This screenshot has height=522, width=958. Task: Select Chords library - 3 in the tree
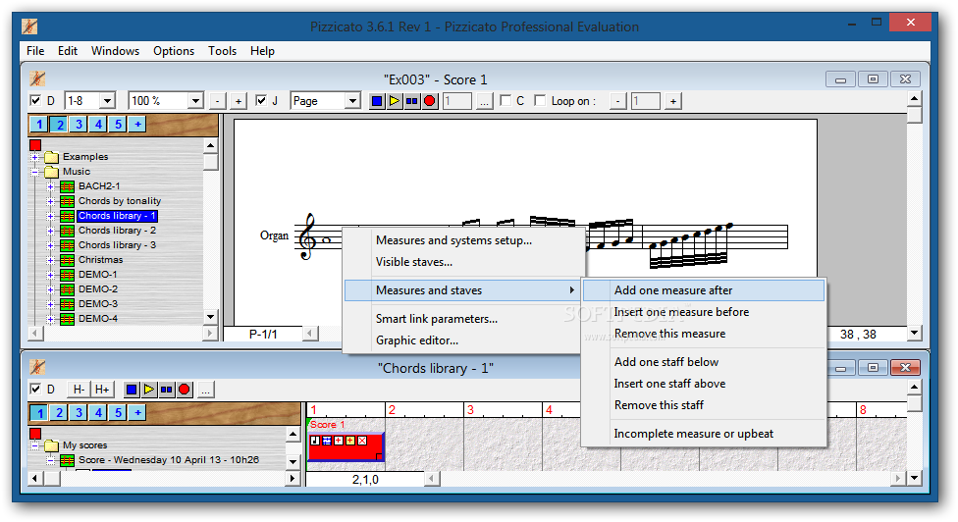coord(117,245)
